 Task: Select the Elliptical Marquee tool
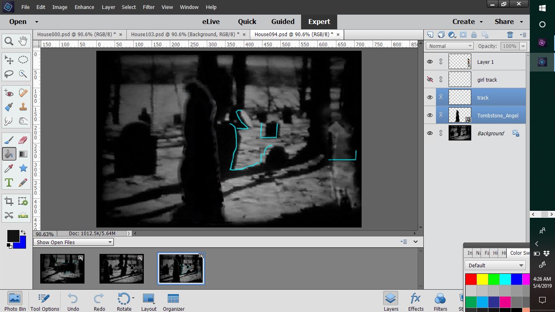coord(23,60)
